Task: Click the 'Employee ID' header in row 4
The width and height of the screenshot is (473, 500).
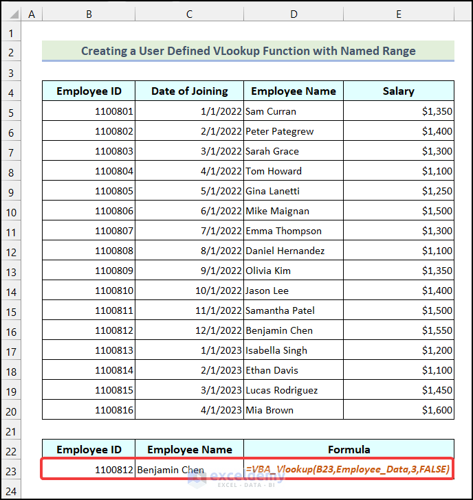Action: [x=89, y=91]
